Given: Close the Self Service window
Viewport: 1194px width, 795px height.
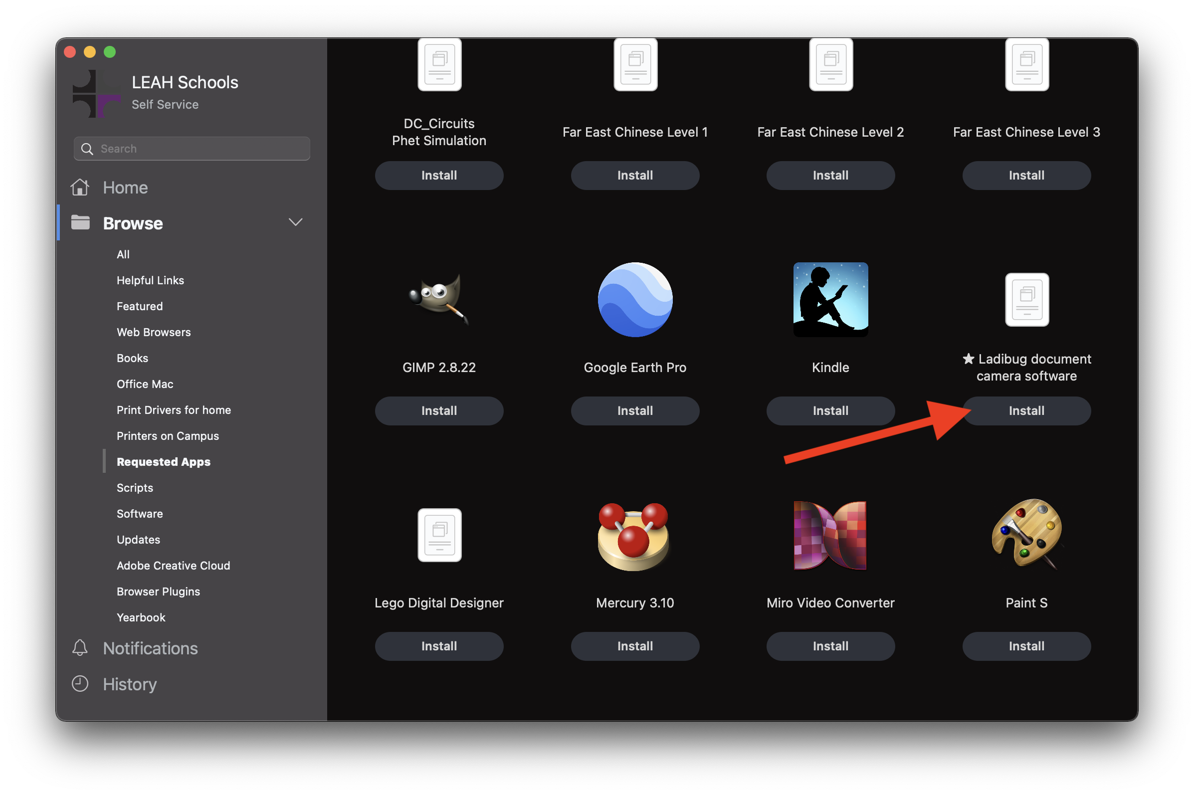Looking at the screenshot, I should point(70,52).
